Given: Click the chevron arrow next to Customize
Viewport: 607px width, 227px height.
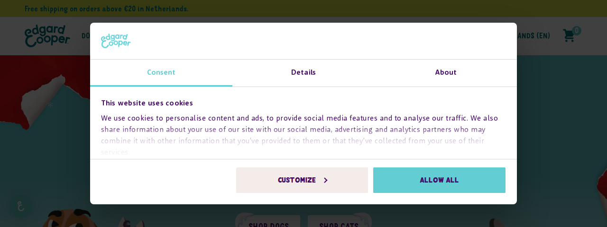Looking at the screenshot, I should point(325,180).
